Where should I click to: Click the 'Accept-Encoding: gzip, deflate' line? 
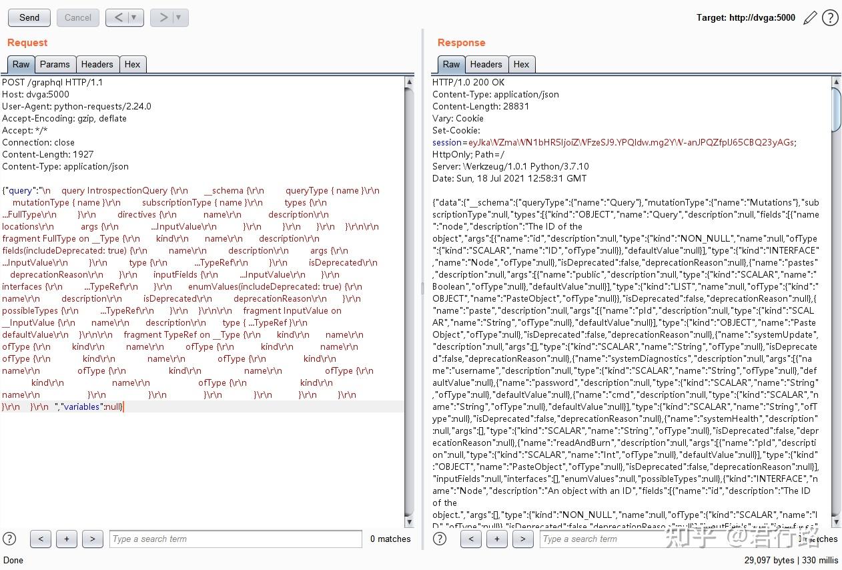[x=64, y=118]
